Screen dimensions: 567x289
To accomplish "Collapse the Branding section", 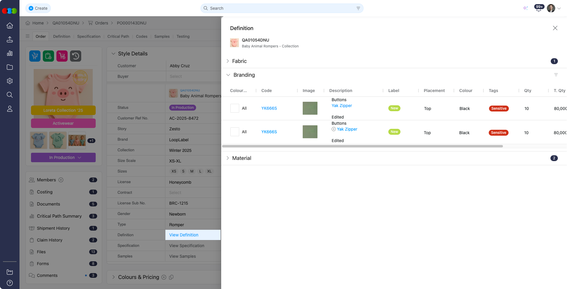I will (x=228, y=75).
